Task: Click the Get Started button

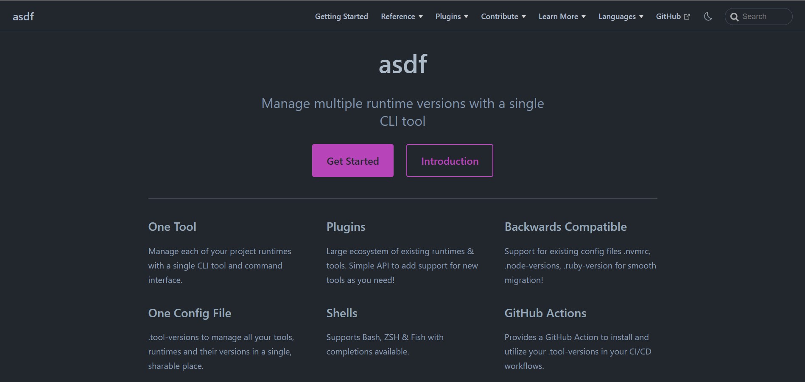Action: [x=353, y=161]
